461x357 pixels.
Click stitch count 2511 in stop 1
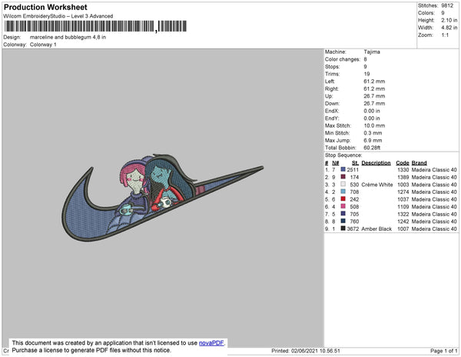point(353,170)
